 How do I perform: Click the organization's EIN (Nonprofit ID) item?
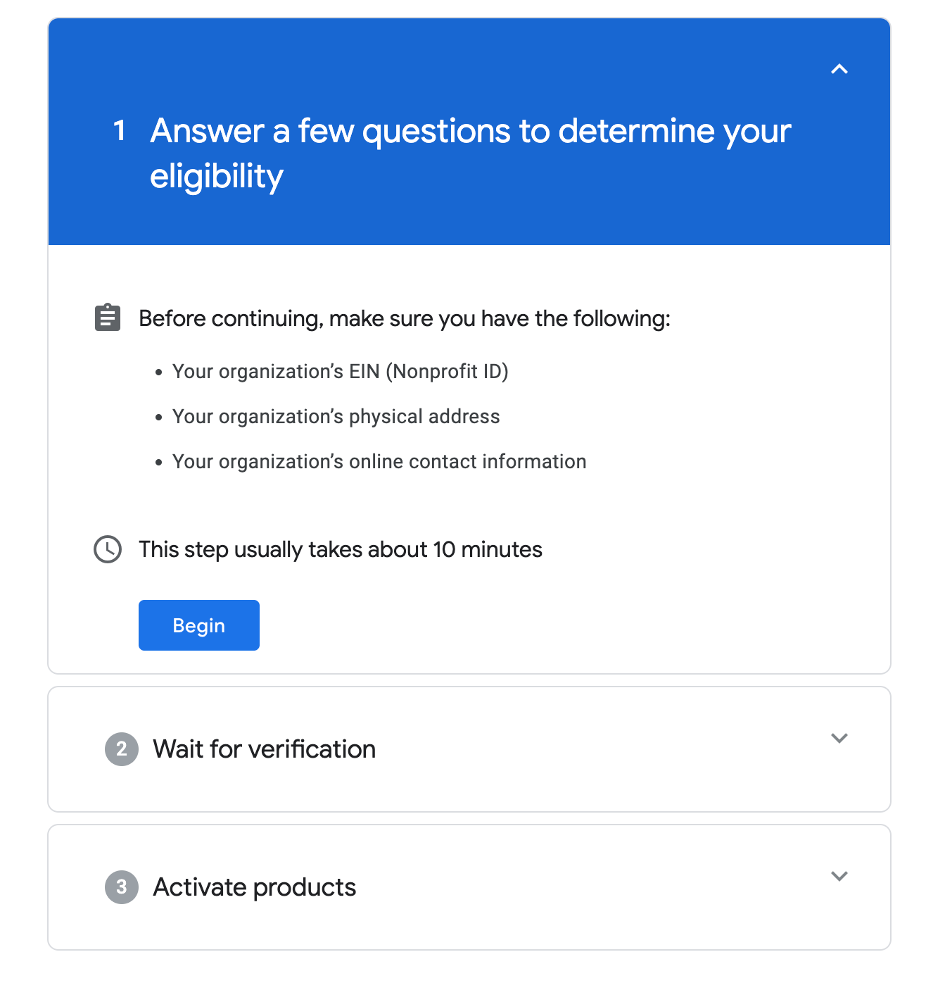341,371
